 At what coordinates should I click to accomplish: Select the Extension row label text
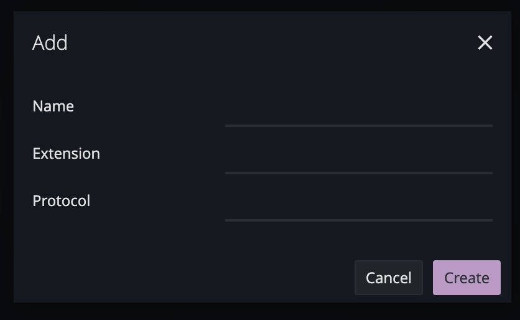point(66,154)
